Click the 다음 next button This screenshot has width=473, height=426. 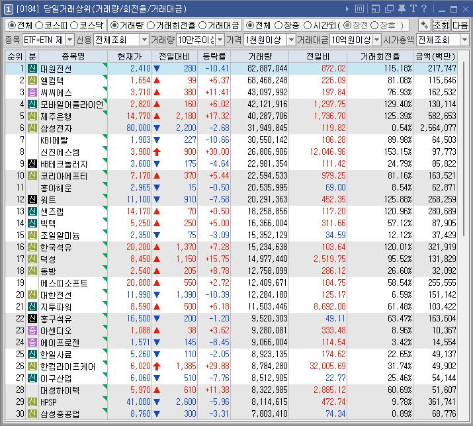point(460,25)
